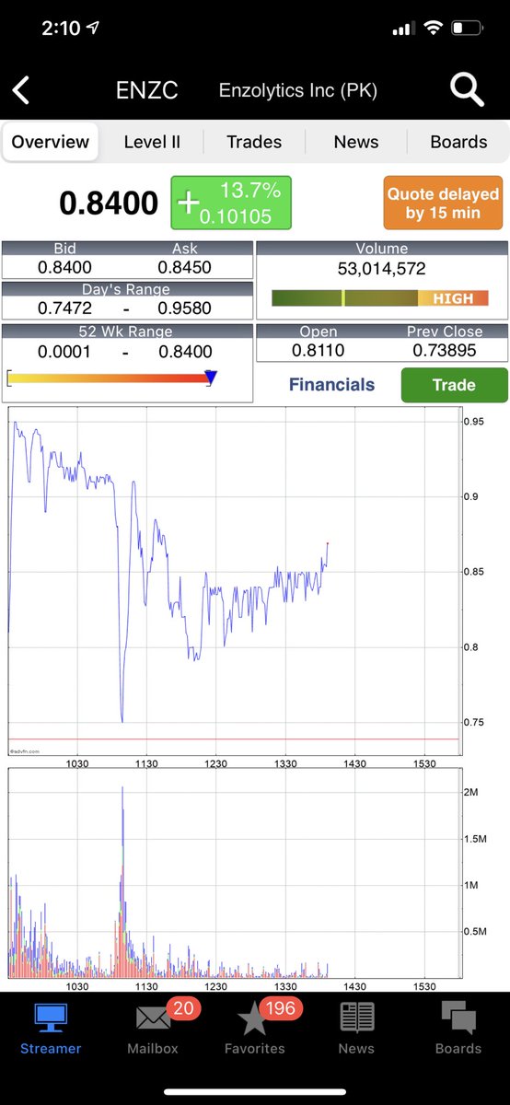Viewport: 510px width, 1105px height.
Task: Tap the 52 week range slider marker
Action: (211, 377)
